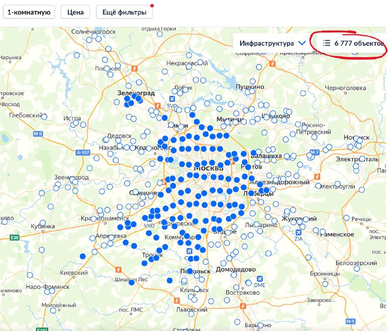The width and height of the screenshot is (388, 331).
Task: Click the Истра town label
Action: [72, 118]
